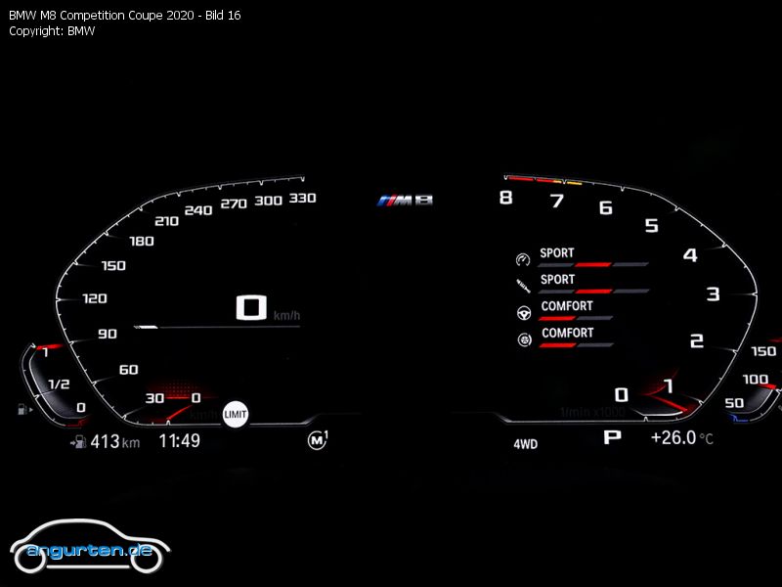The image size is (782, 587).
Task: Click the 6 mark on the tachometer
Action: point(606,207)
